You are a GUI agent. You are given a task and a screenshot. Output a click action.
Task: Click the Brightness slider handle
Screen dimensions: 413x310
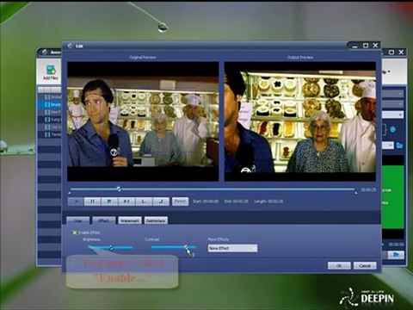(x=111, y=247)
